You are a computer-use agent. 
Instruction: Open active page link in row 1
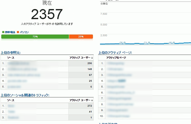point(116,63)
